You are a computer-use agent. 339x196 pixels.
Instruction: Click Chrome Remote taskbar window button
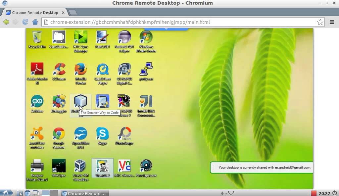[x=84, y=193]
